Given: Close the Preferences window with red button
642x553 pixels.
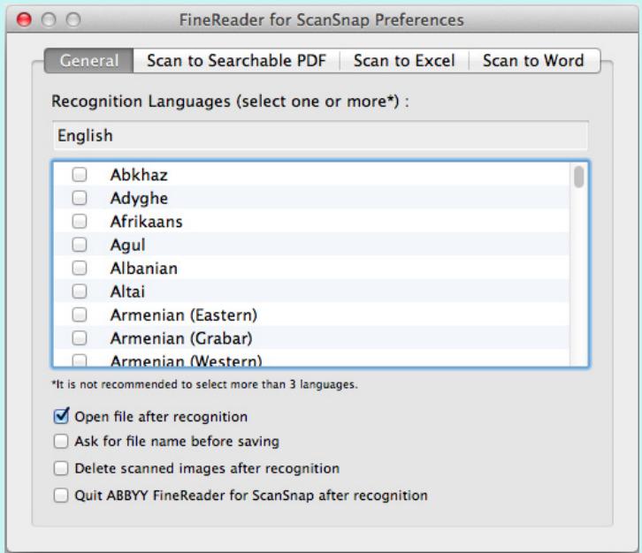Looking at the screenshot, I should point(24,19).
